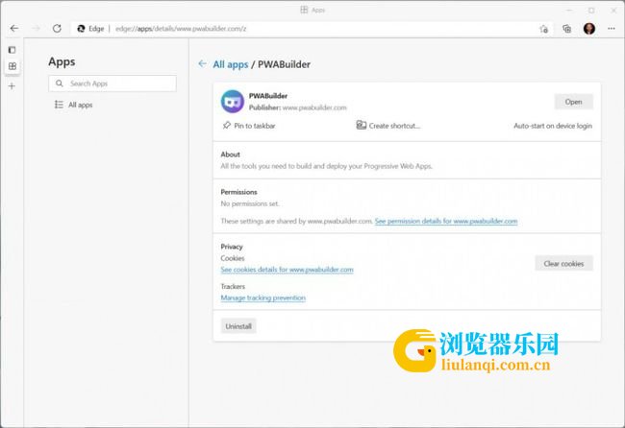Open Manage tracking prevention link
Image resolution: width=625 pixels, height=428 pixels.
263,297
